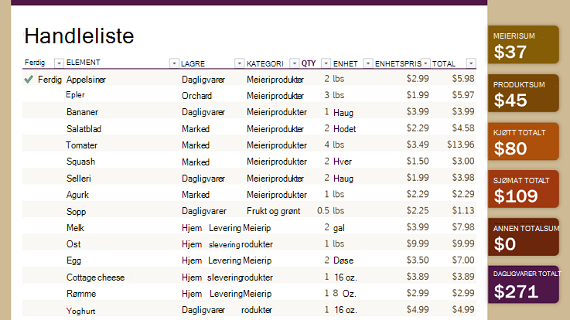Select the ANNEN TOTALSUM $0 card

pos(523,237)
